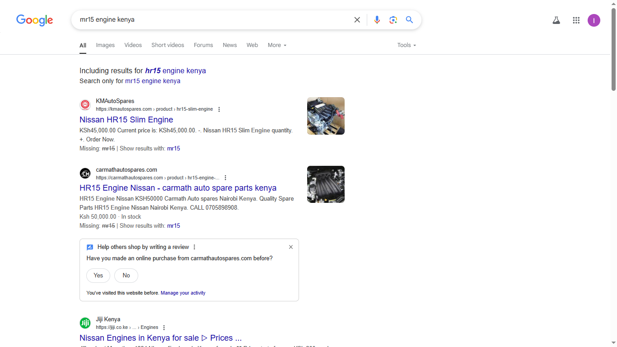Image resolution: width=617 pixels, height=347 pixels.
Task: Switch to the Images tab
Action: [105, 45]
